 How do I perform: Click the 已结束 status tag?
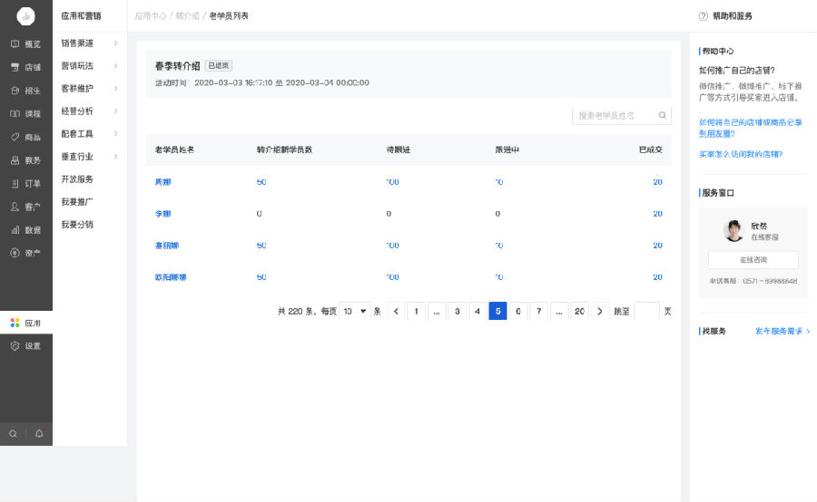(218, 65)
